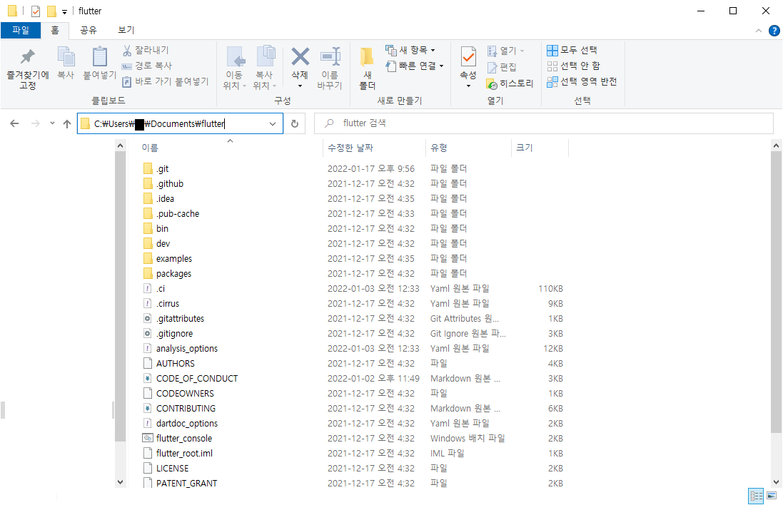This screenshot has width=783, height=505.
Task: Click the address bar path field
Action: [178, 124]
